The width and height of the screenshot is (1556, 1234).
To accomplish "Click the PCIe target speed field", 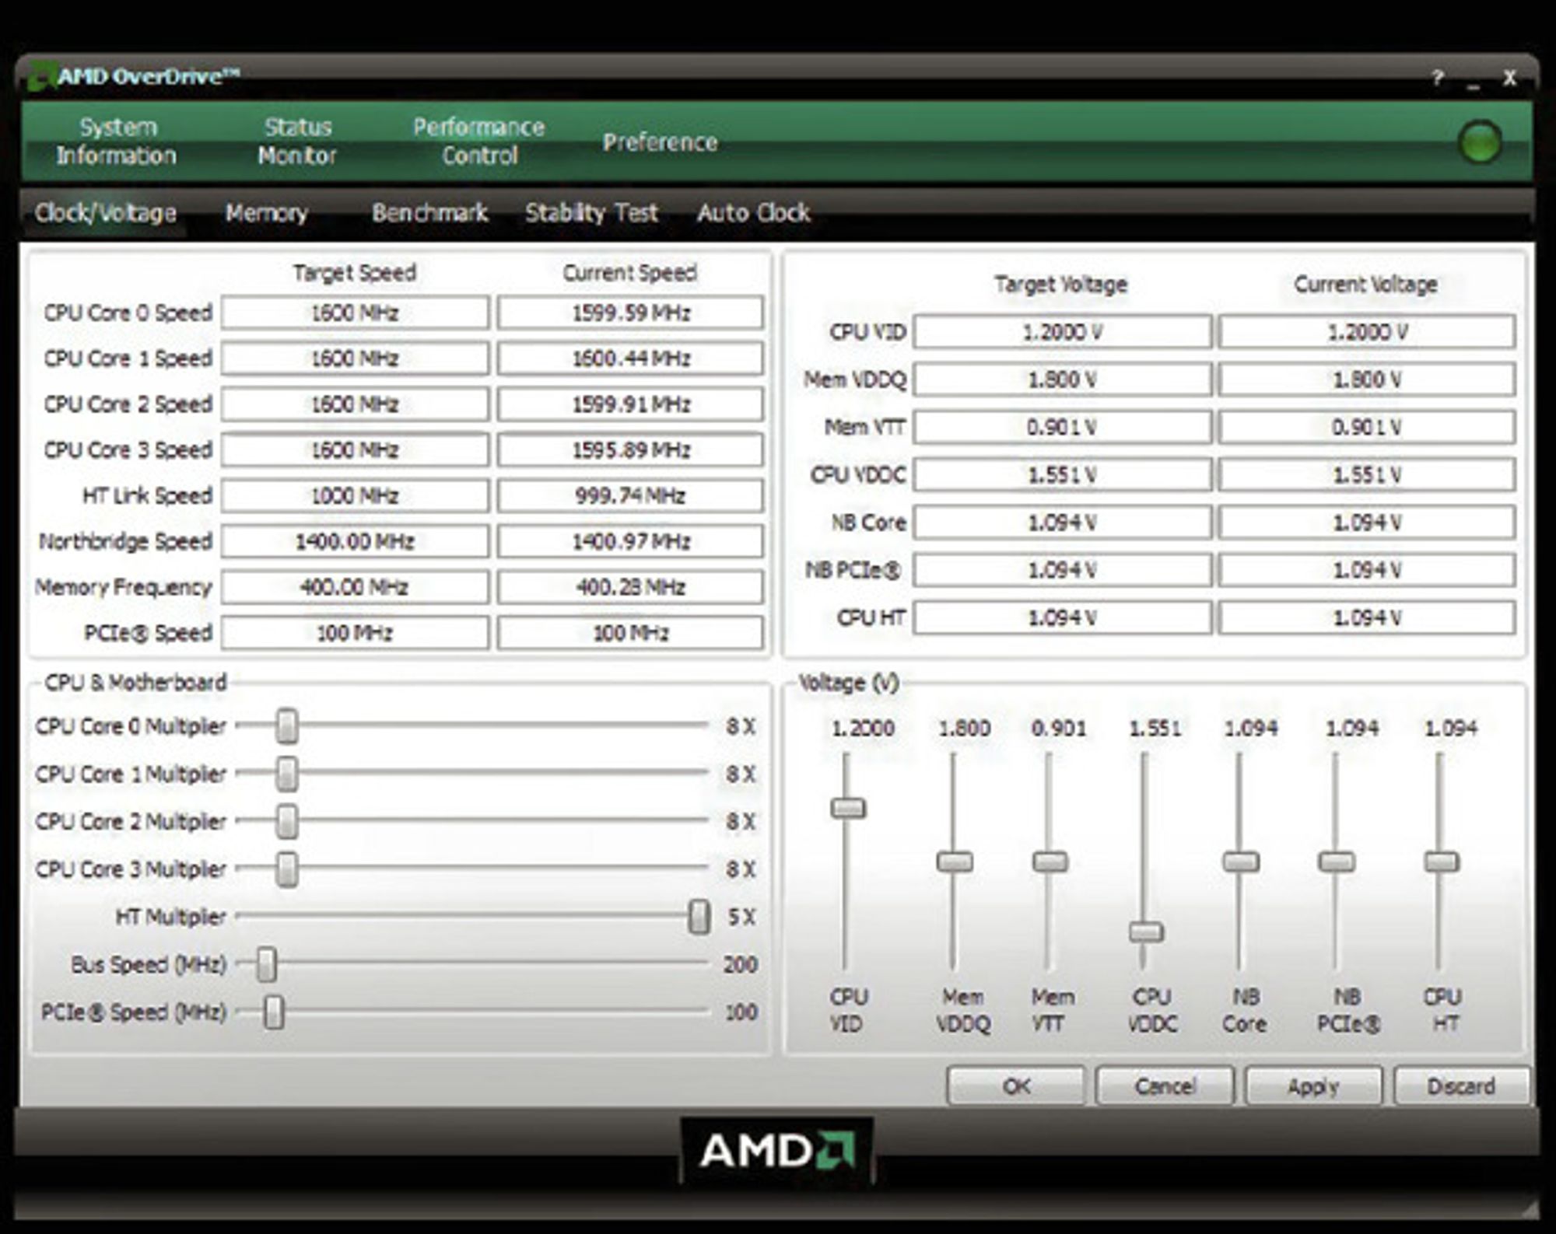I will coord(355,633).
